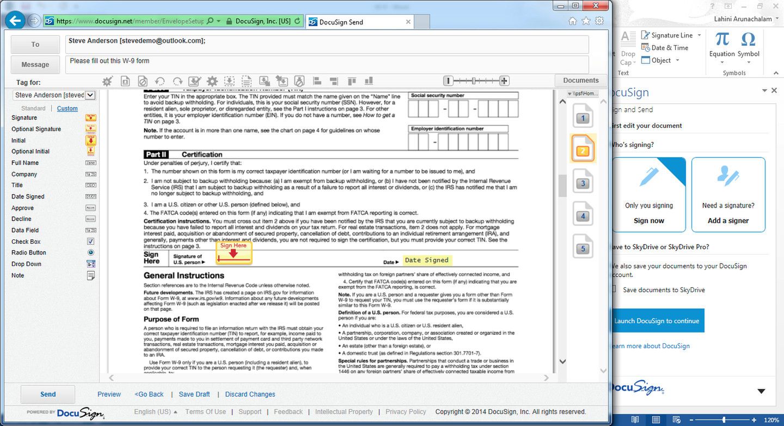Viewport: 784px width, 426px height.
Task: Switch to the Custom tags tab
Action: pos(68,108)
